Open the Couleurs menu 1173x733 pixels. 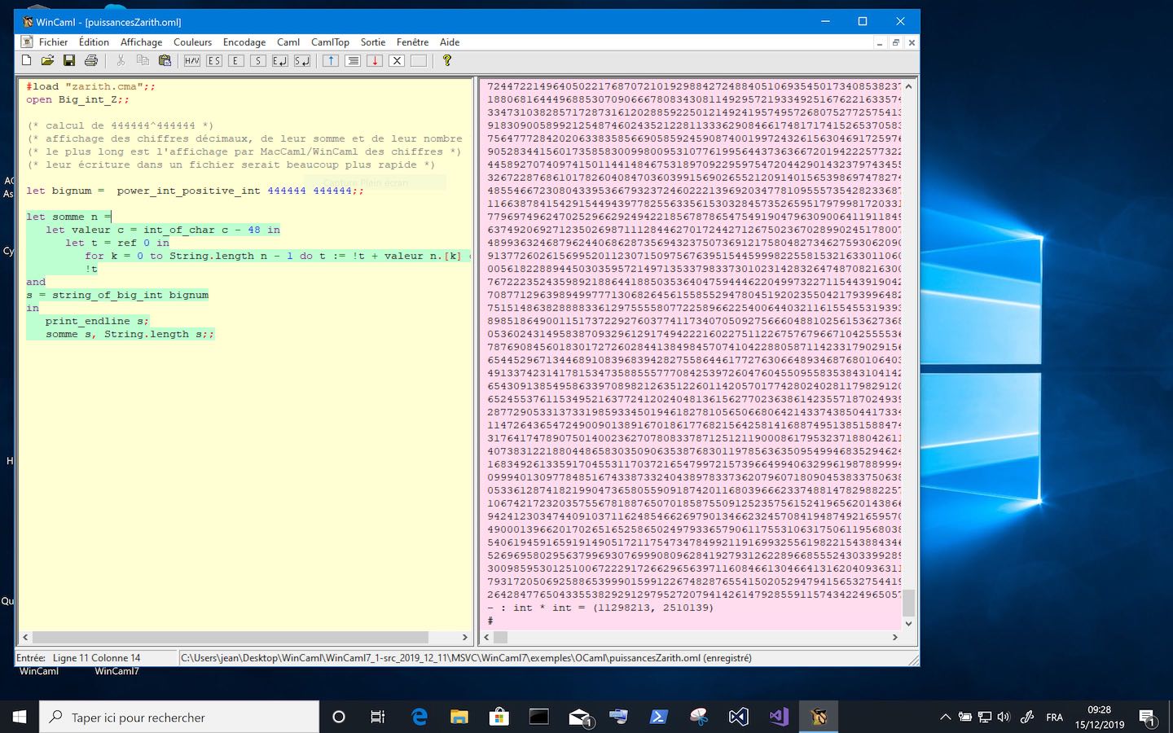click(192, 42)
